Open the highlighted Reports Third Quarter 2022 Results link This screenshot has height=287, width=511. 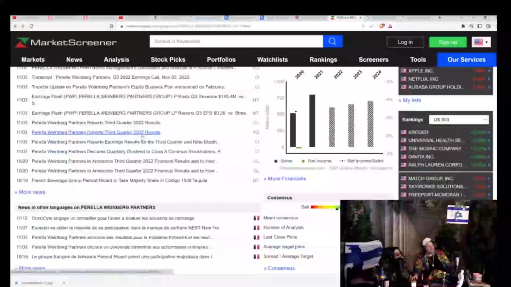point(96,132)
